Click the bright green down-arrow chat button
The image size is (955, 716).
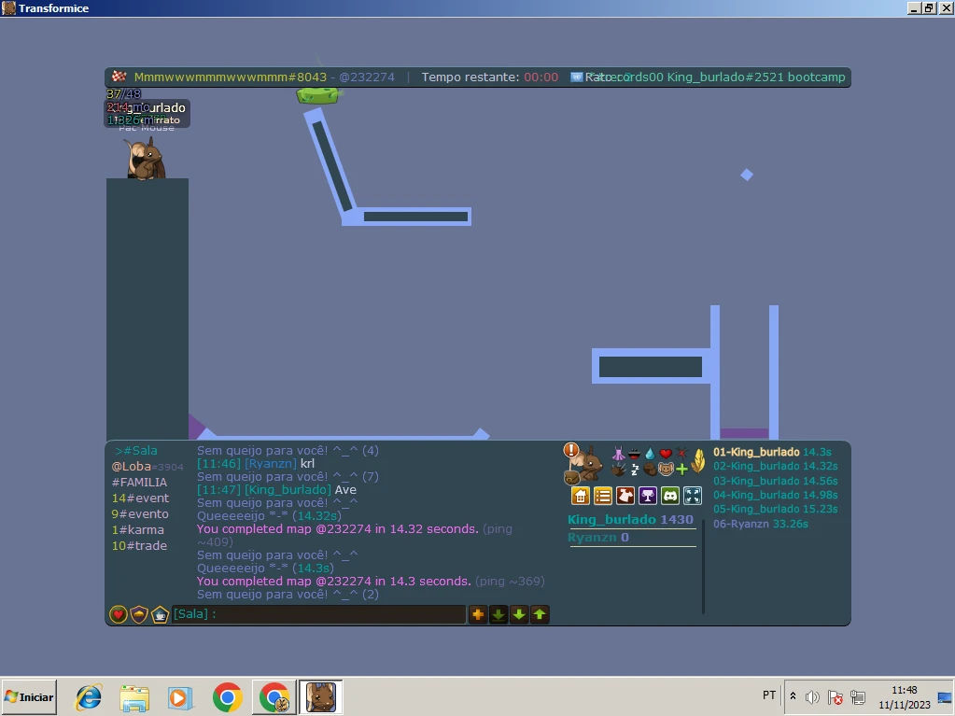[519, 614]
